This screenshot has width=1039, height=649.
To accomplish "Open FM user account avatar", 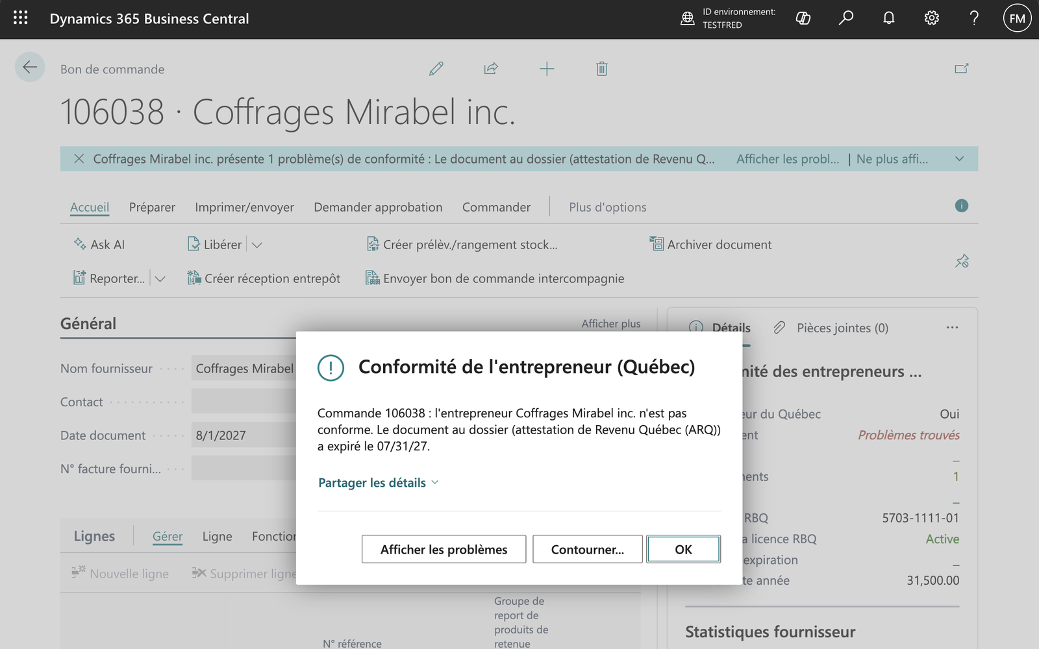I will click(1017, 18).
